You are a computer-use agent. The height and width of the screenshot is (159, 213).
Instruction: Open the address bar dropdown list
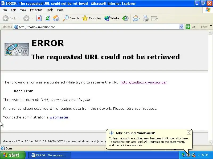pos(181,27)
